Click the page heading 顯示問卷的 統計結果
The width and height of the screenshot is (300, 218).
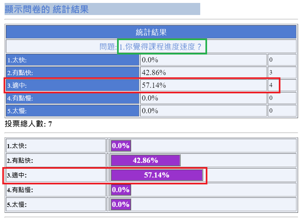point(47,9)
